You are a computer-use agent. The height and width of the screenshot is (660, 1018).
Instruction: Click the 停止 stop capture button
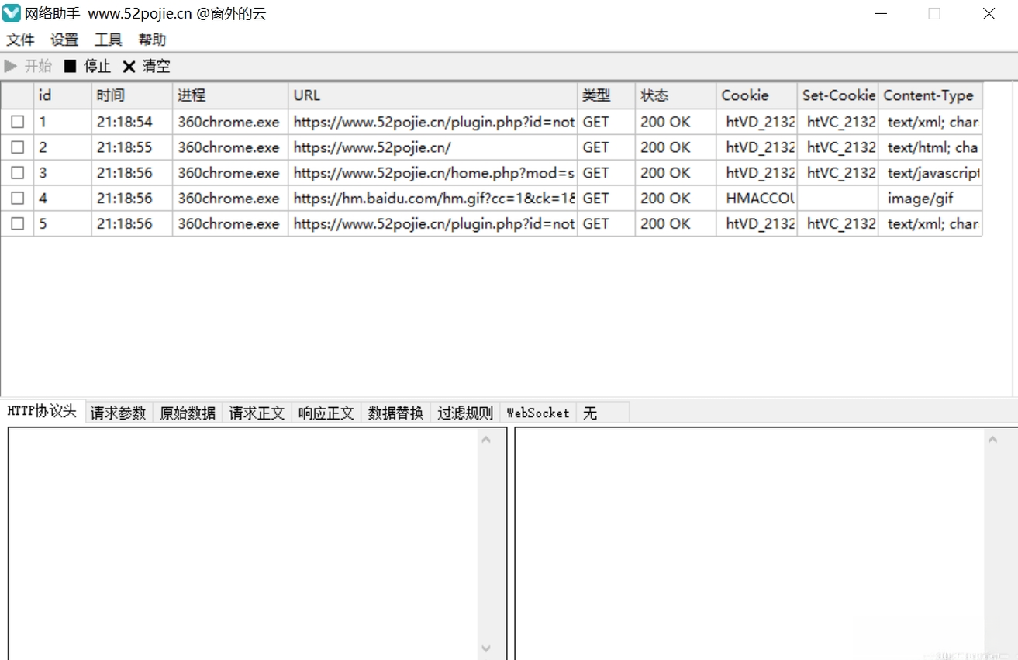point(87,67)
